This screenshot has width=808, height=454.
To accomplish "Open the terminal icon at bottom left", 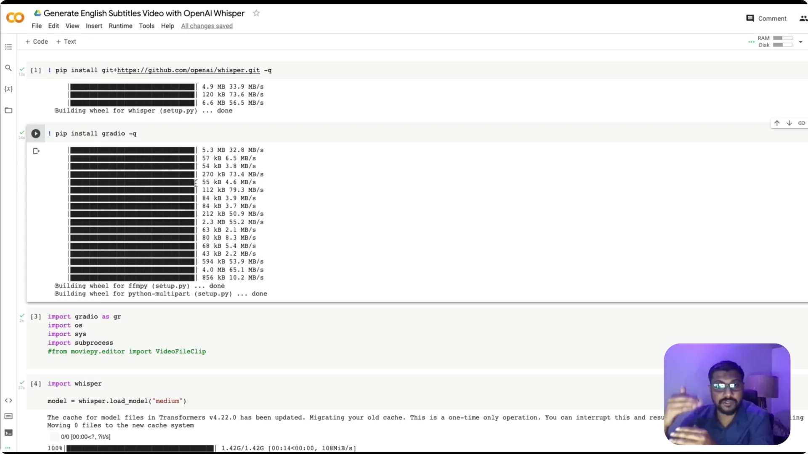I will click(x=8, y=433).
